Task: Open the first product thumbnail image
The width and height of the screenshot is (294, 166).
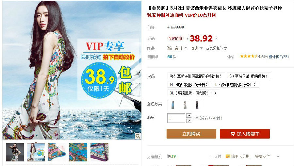Action: point(15,152)
